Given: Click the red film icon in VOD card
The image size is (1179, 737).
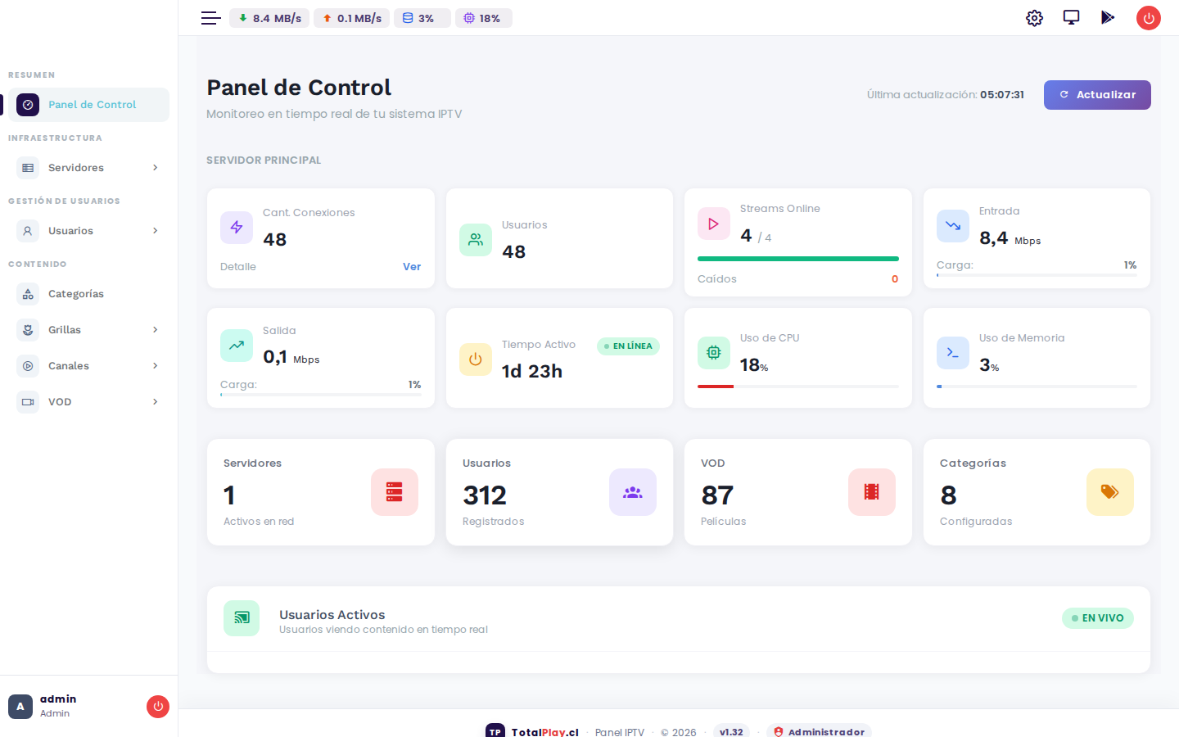Looking at the screenshot, I should (872, 492).
